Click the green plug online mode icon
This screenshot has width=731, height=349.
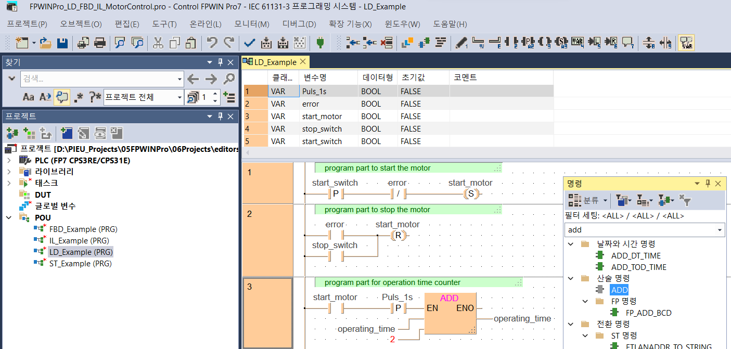(320, 43)
